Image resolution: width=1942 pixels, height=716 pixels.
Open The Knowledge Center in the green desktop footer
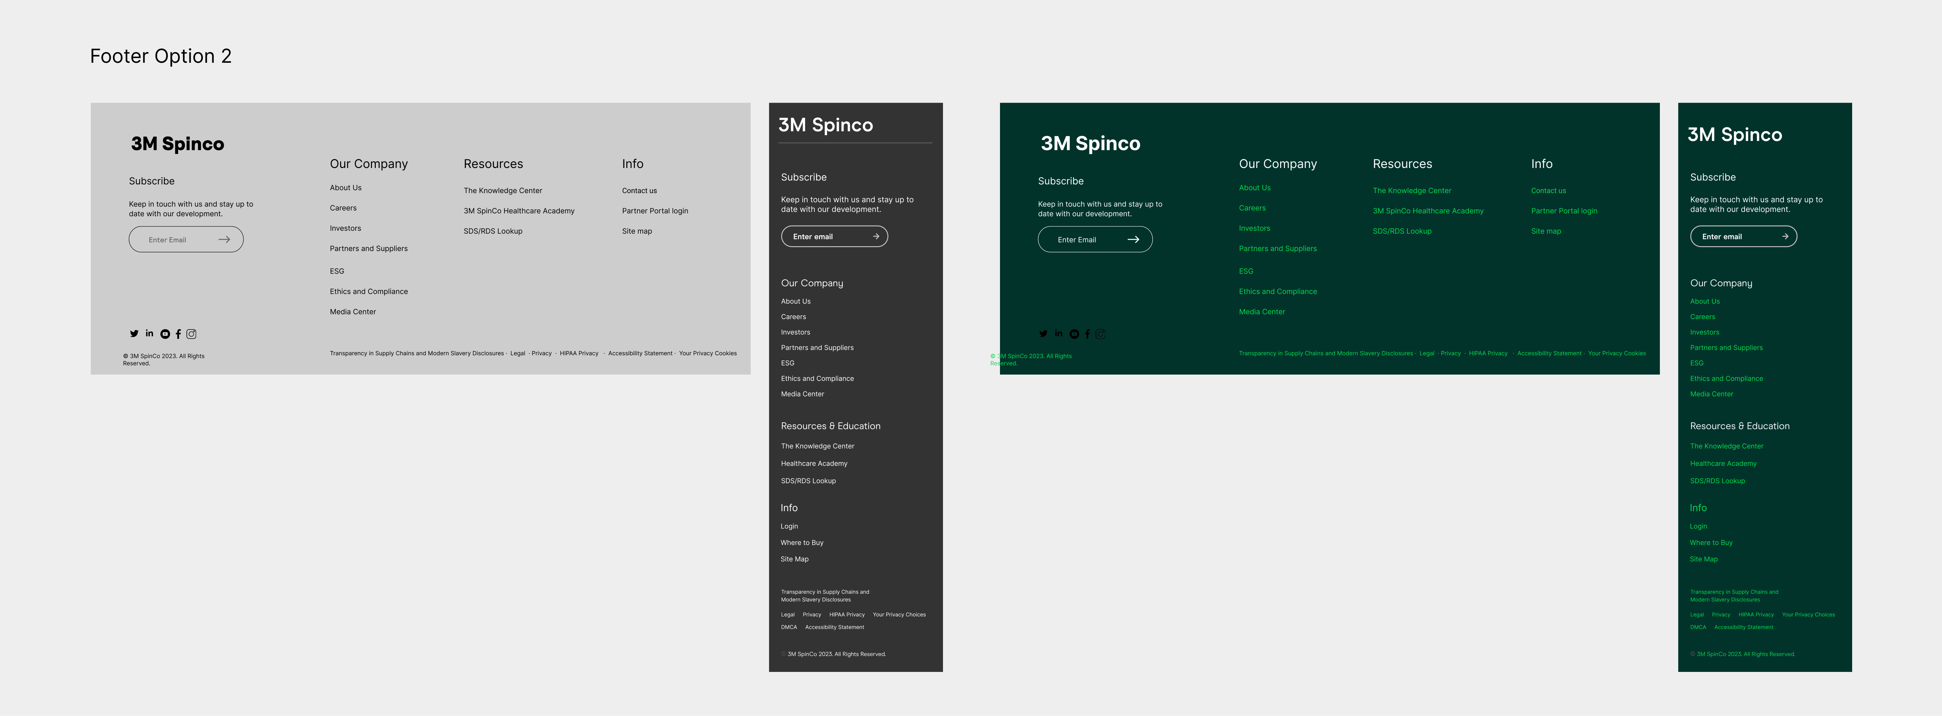click(x=1412, y=191)
